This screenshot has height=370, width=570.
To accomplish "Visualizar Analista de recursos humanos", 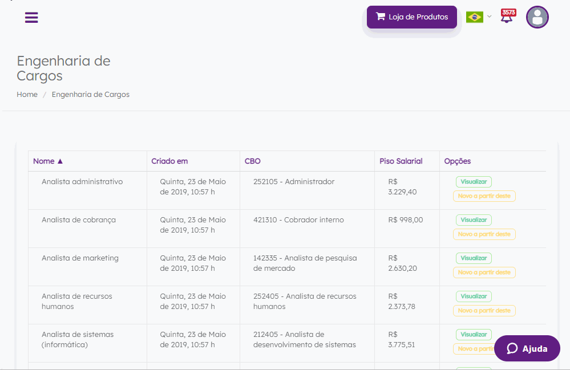I will [474, 296].
